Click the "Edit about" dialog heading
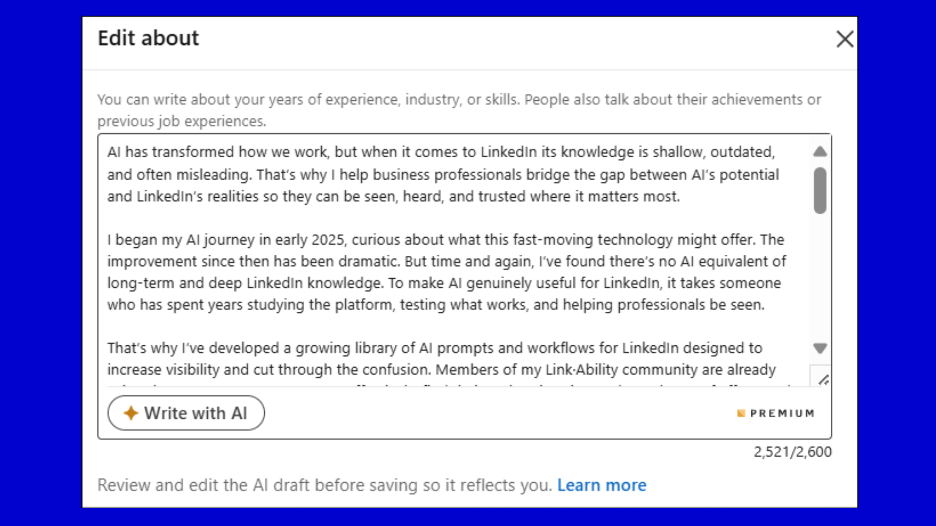The width and height of the screenshot is (936, 526). [148, 38]
